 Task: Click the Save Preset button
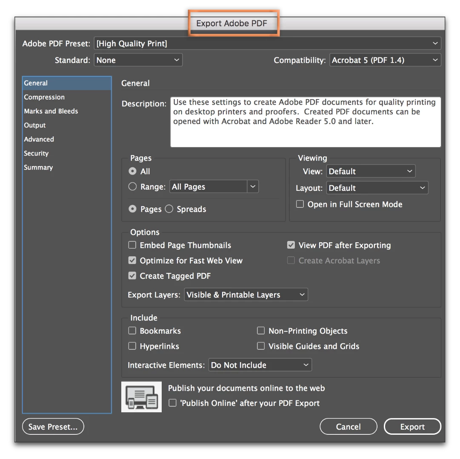[53, 426]
